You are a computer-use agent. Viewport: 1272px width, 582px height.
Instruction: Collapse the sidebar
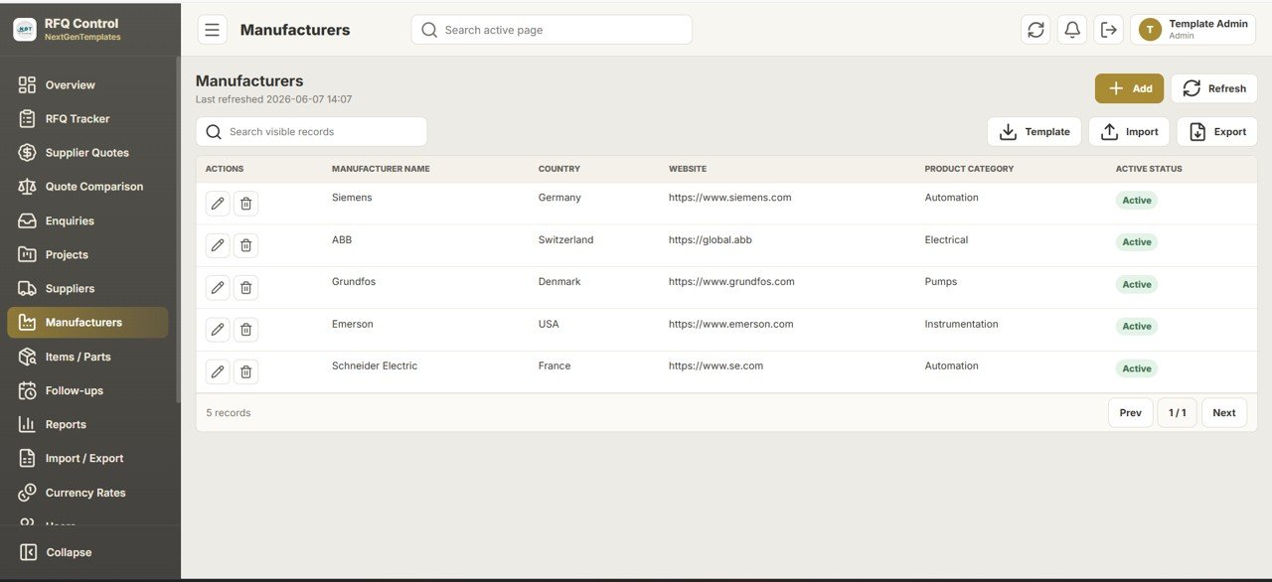click(87, 552)
